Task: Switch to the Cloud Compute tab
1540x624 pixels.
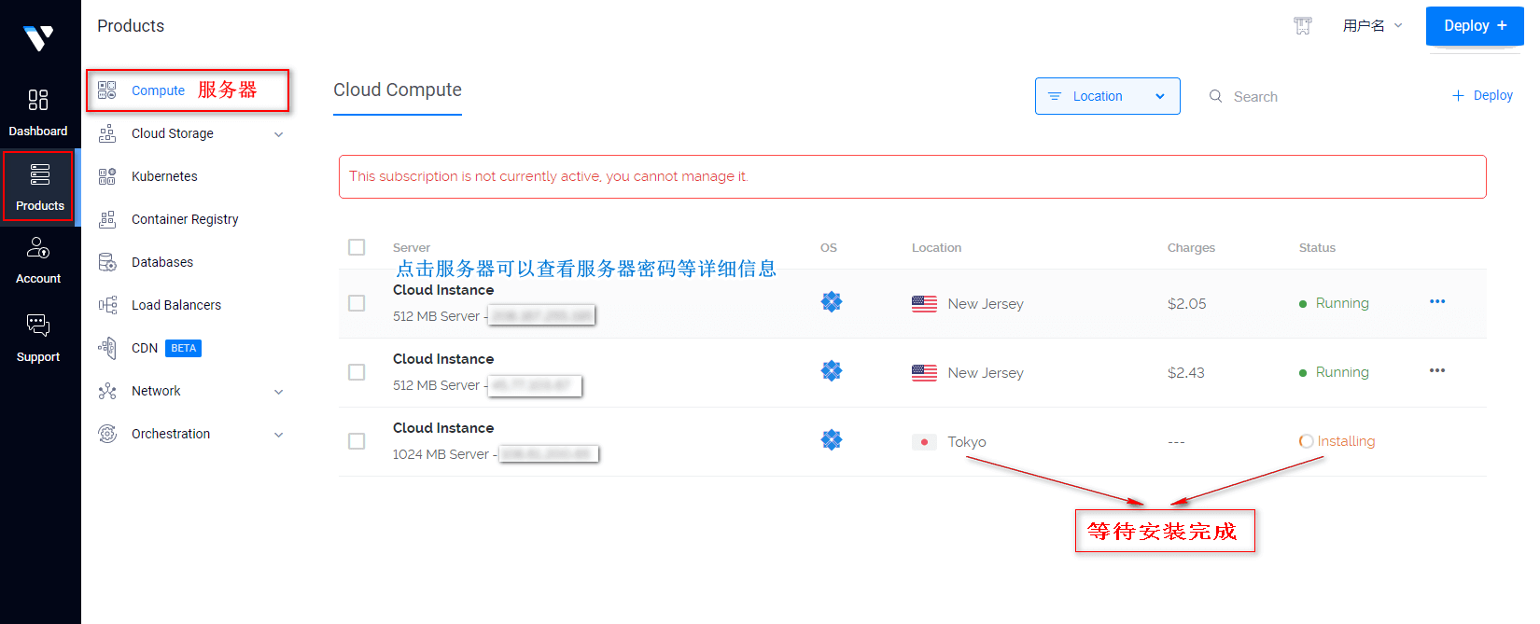Action: click(398, 90)
